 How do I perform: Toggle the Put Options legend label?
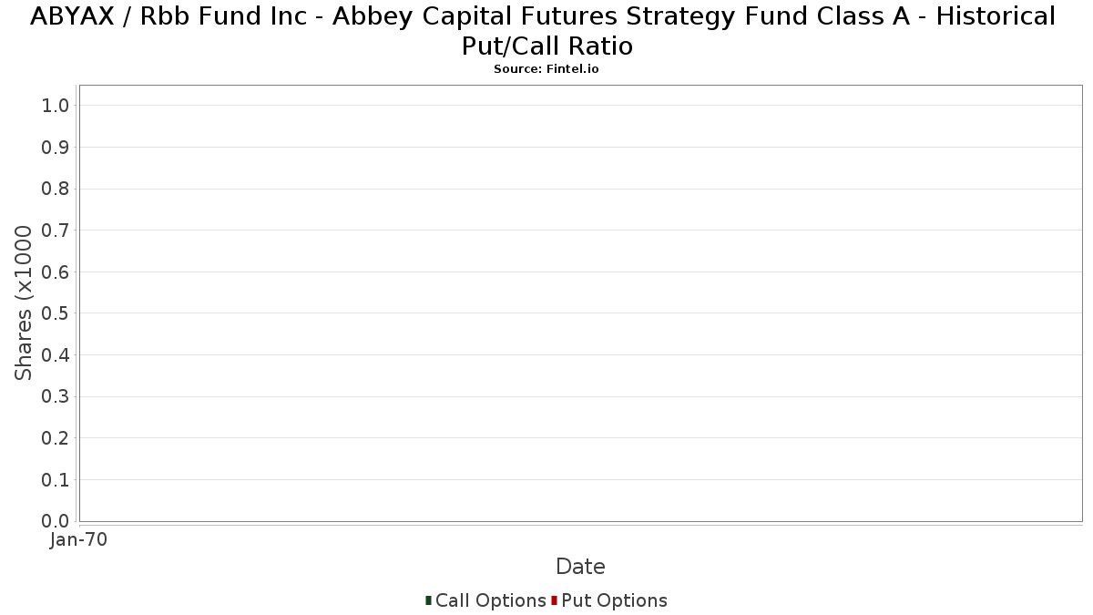[614, 600]
